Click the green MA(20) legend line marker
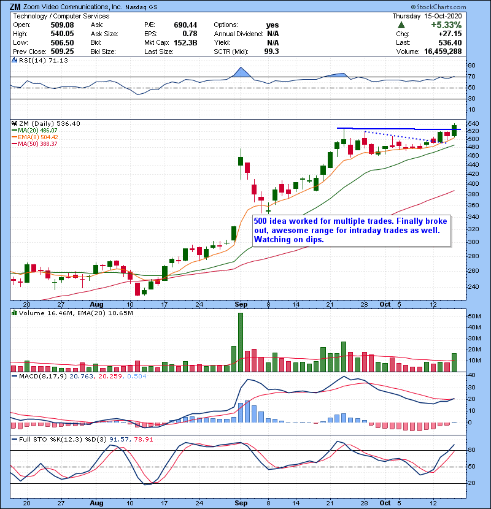This screenshot has width=491, height=509. pyautogui.click(x=14, y=130)
